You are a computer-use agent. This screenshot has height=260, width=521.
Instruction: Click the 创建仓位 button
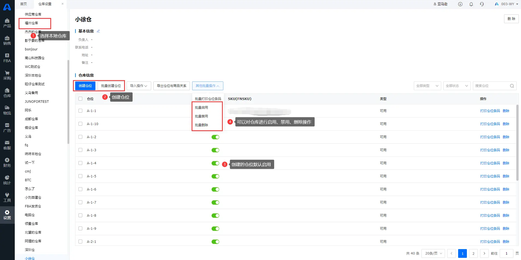85,86
